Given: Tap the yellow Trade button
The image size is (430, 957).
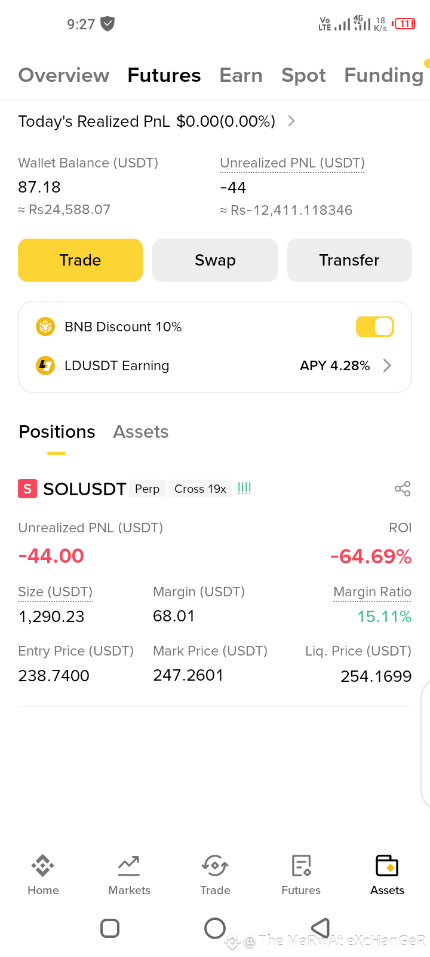Looking at the screenshot, I should [80, 260].
